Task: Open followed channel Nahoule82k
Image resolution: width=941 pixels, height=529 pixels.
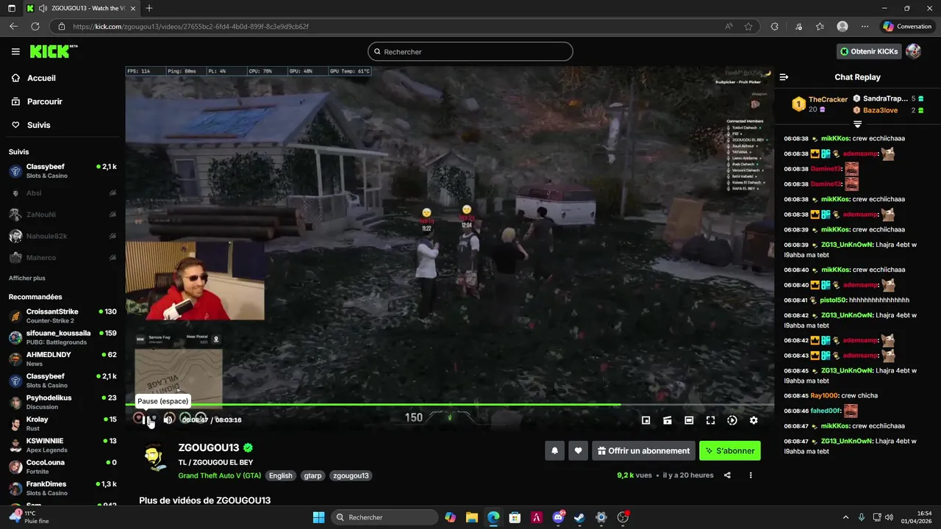Action: point(62,236)
